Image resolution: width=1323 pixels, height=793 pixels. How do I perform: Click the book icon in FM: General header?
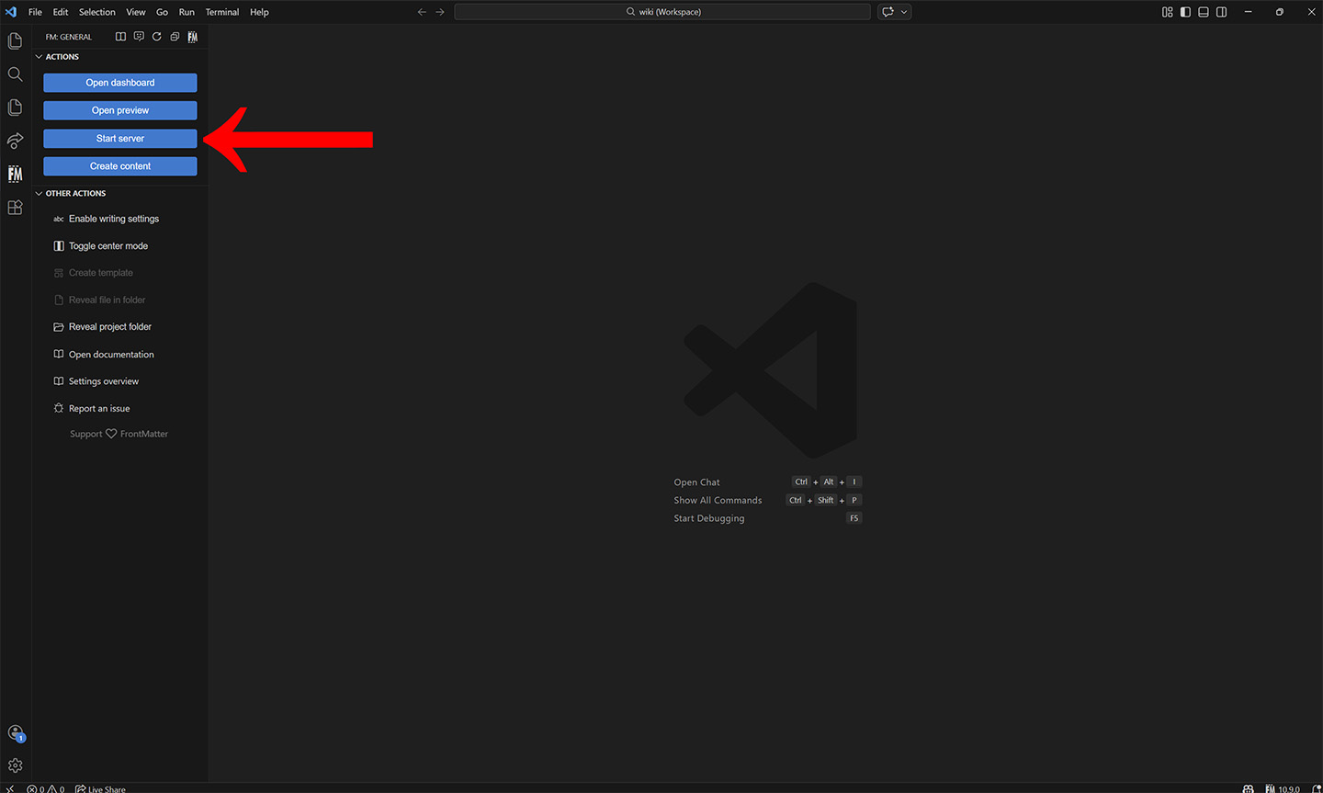point(120,37)
